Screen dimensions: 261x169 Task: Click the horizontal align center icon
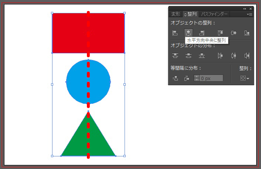coord(189,33)
